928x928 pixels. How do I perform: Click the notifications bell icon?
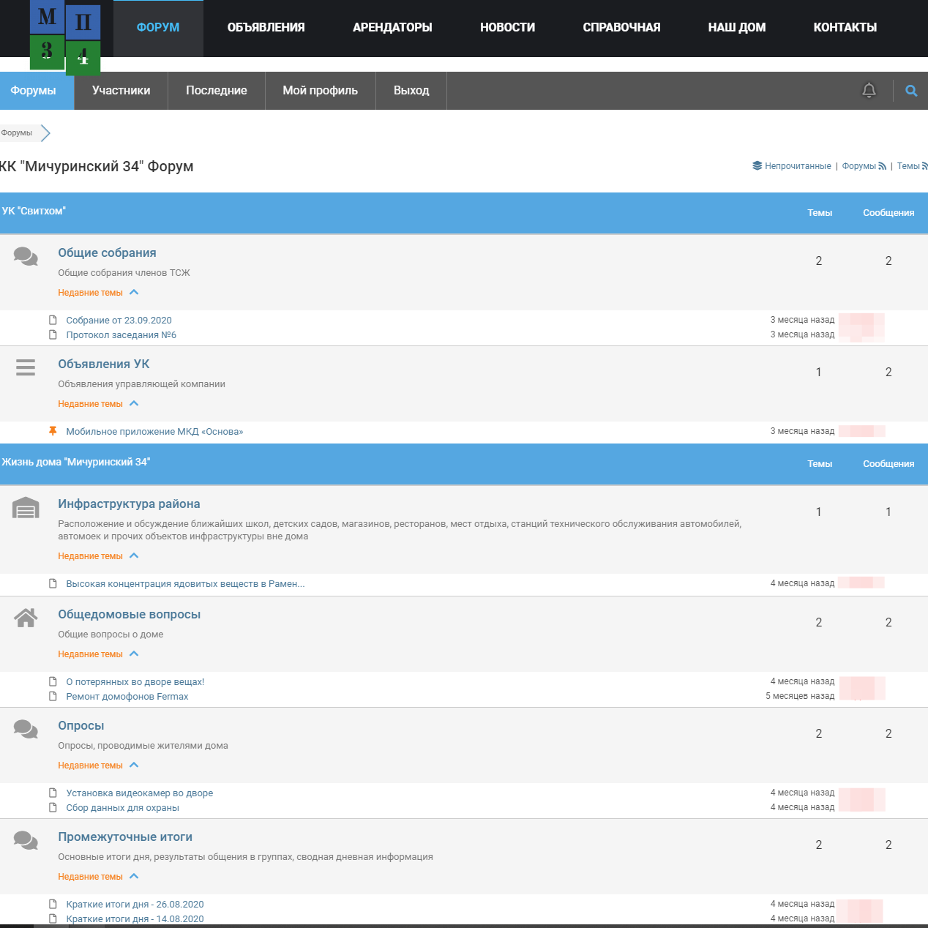tap(869, 91)
